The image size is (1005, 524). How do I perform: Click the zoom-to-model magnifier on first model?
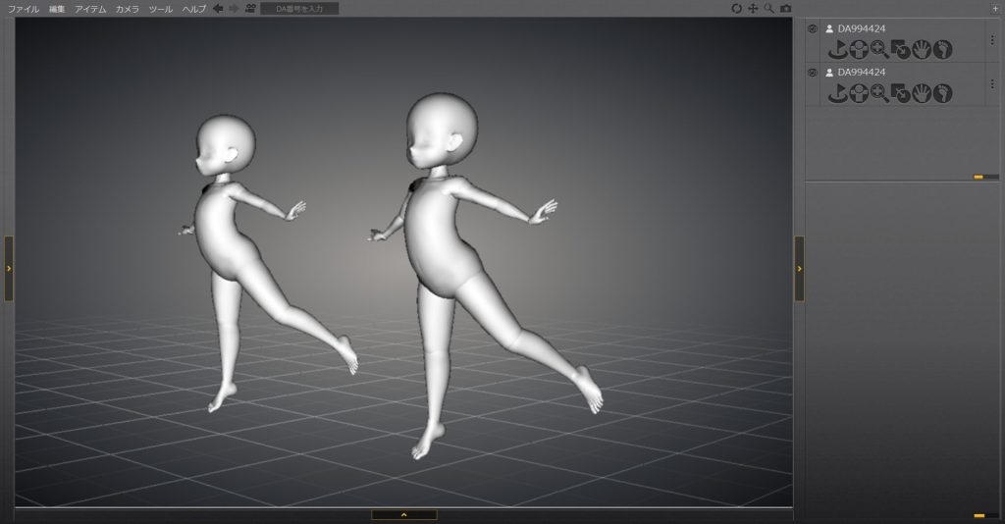[878, 49]
